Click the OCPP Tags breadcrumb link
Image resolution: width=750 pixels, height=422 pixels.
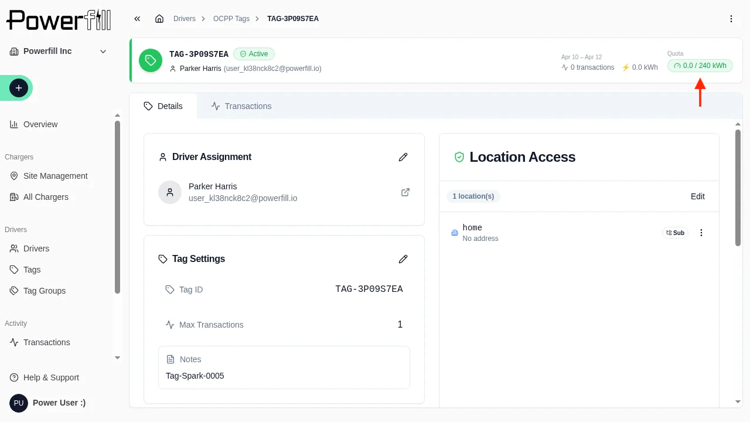[231, 19]
